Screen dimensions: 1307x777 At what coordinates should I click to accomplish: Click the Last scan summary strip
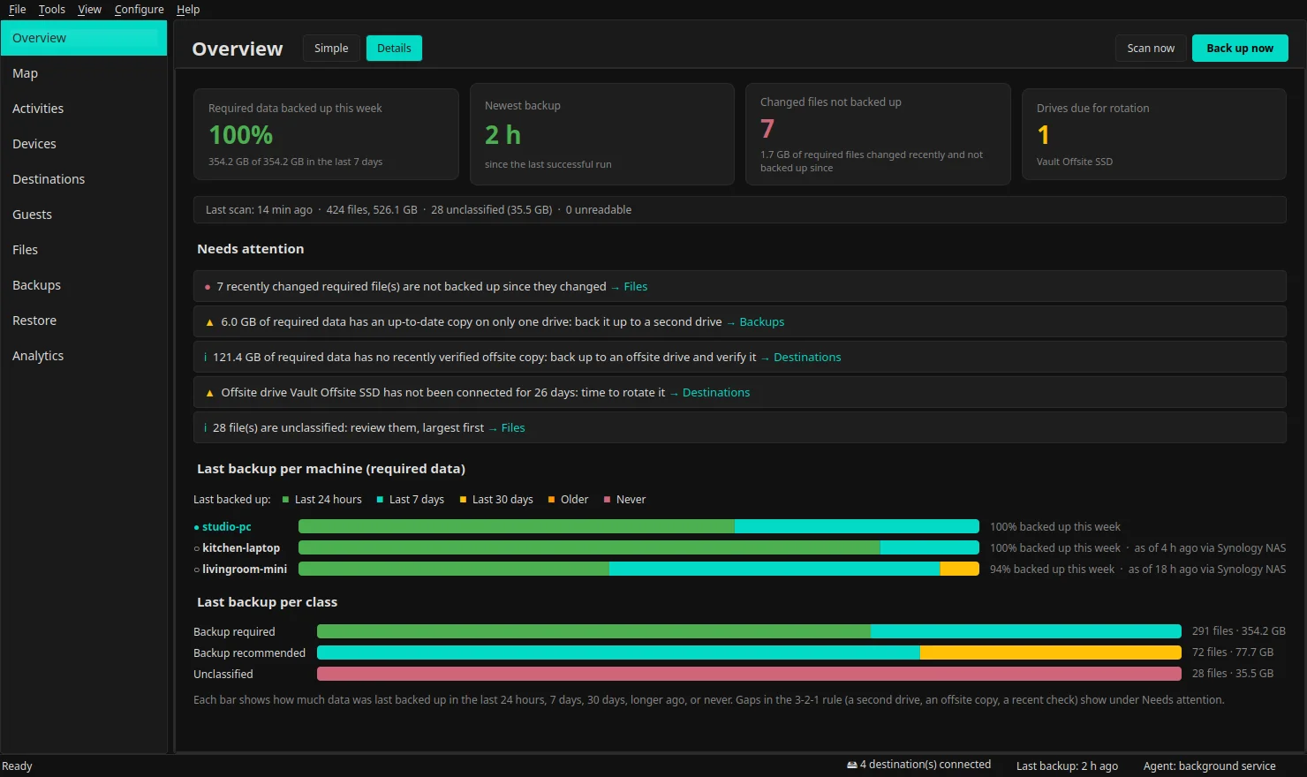(740, 210)
